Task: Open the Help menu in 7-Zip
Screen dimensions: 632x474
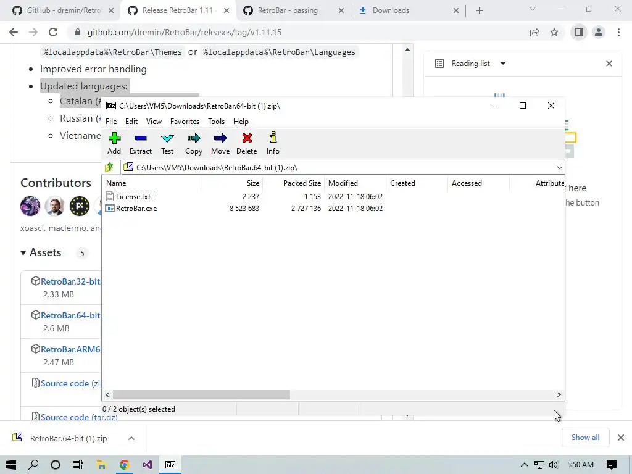Action: point(241,122)
